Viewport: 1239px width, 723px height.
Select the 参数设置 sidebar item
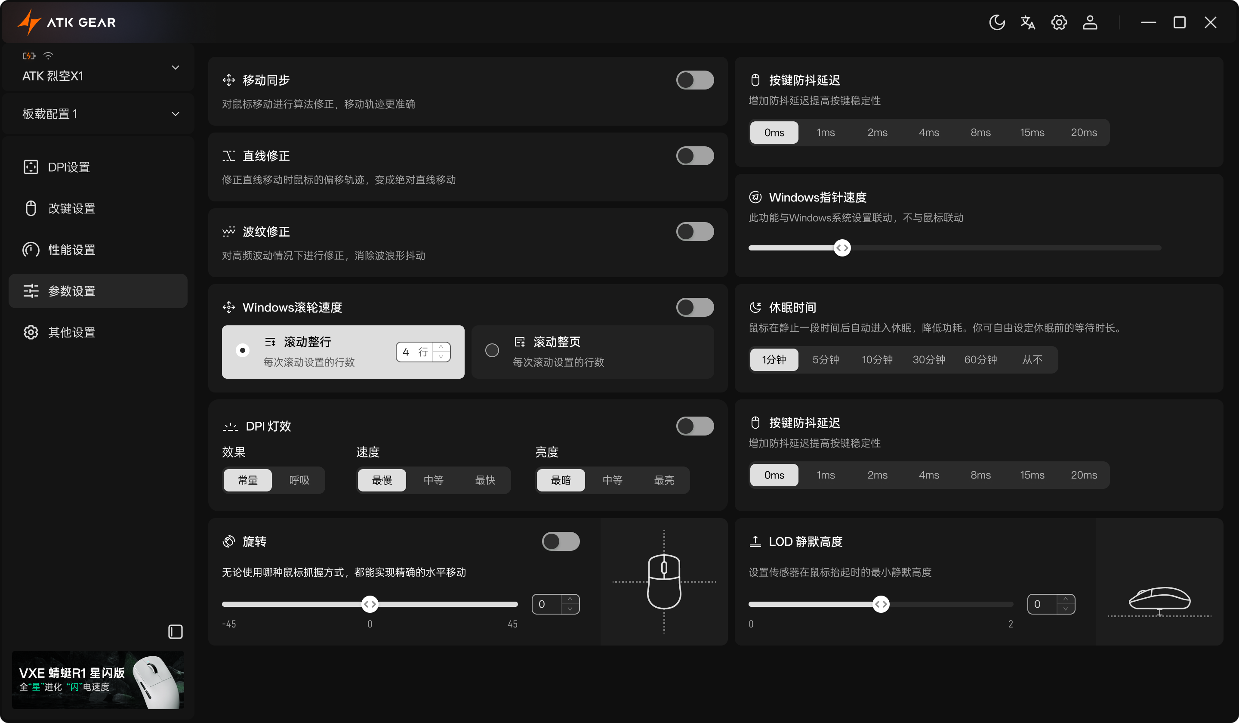pos(71,291)
